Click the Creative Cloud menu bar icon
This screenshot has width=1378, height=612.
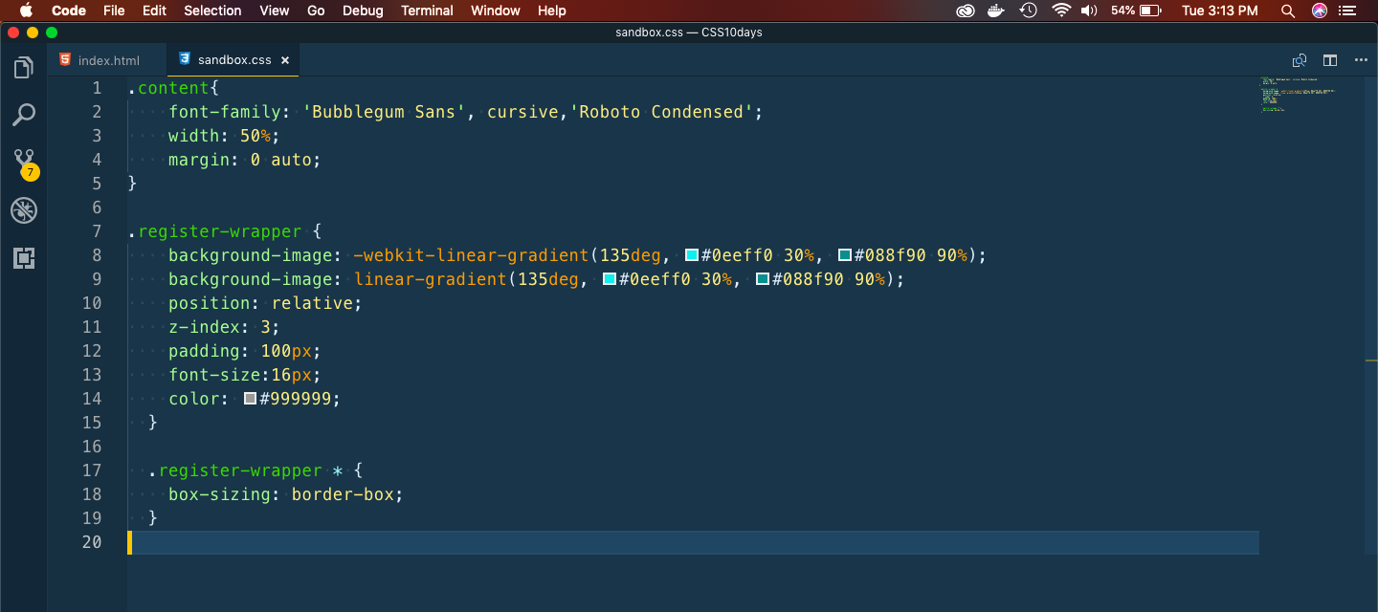pyautogui.click(x=966, y=11)
